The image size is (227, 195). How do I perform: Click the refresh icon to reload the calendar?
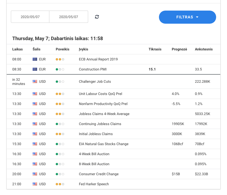click(97, 17)
